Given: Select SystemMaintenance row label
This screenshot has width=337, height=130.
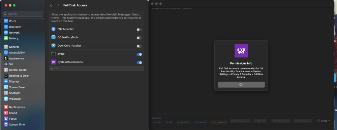Looking at the screenshot, I should tap(70, 62).
